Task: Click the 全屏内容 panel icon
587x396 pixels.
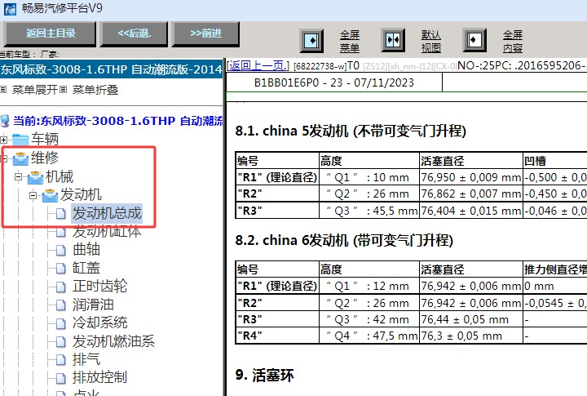Action: 474,40
